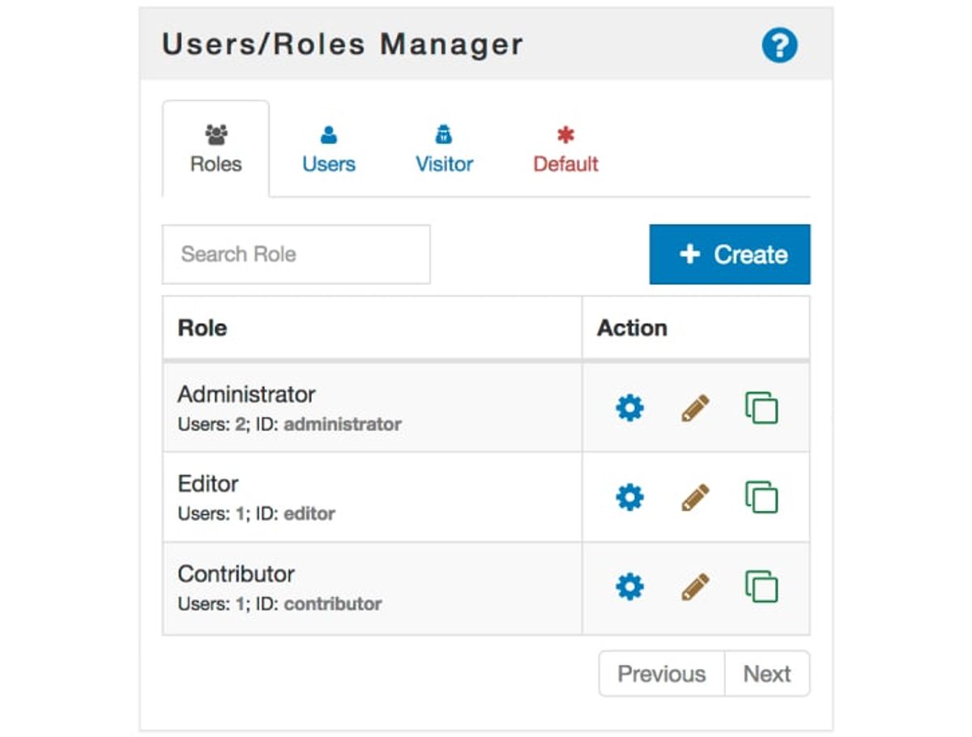
Task: Click the Create button
Action: pos(730,254)
